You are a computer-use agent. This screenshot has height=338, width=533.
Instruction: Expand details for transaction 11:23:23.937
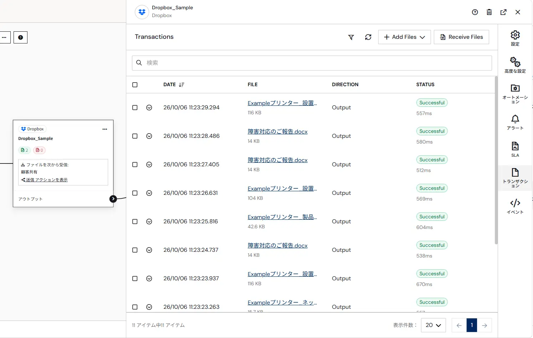click(x=149, y=279)
